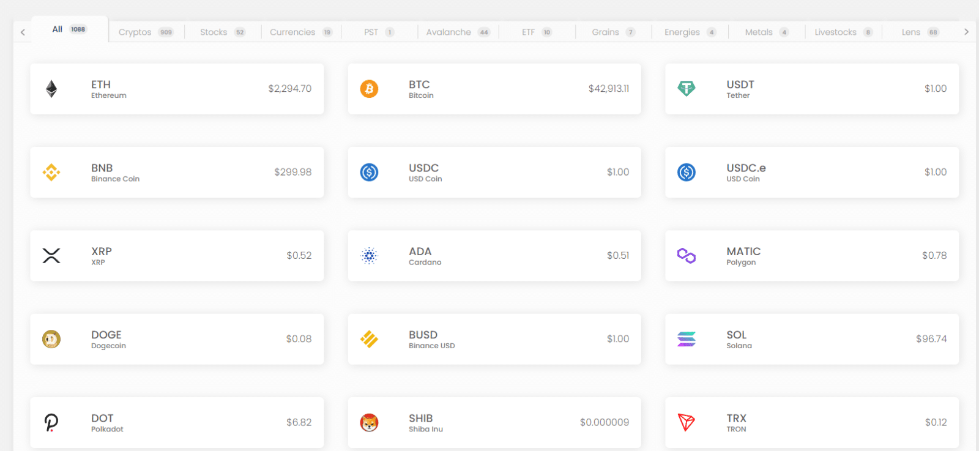Image resolution: width=979 pixels, height=451 pixels.
Task: Select the USDC coin icon
Action: 370,172
